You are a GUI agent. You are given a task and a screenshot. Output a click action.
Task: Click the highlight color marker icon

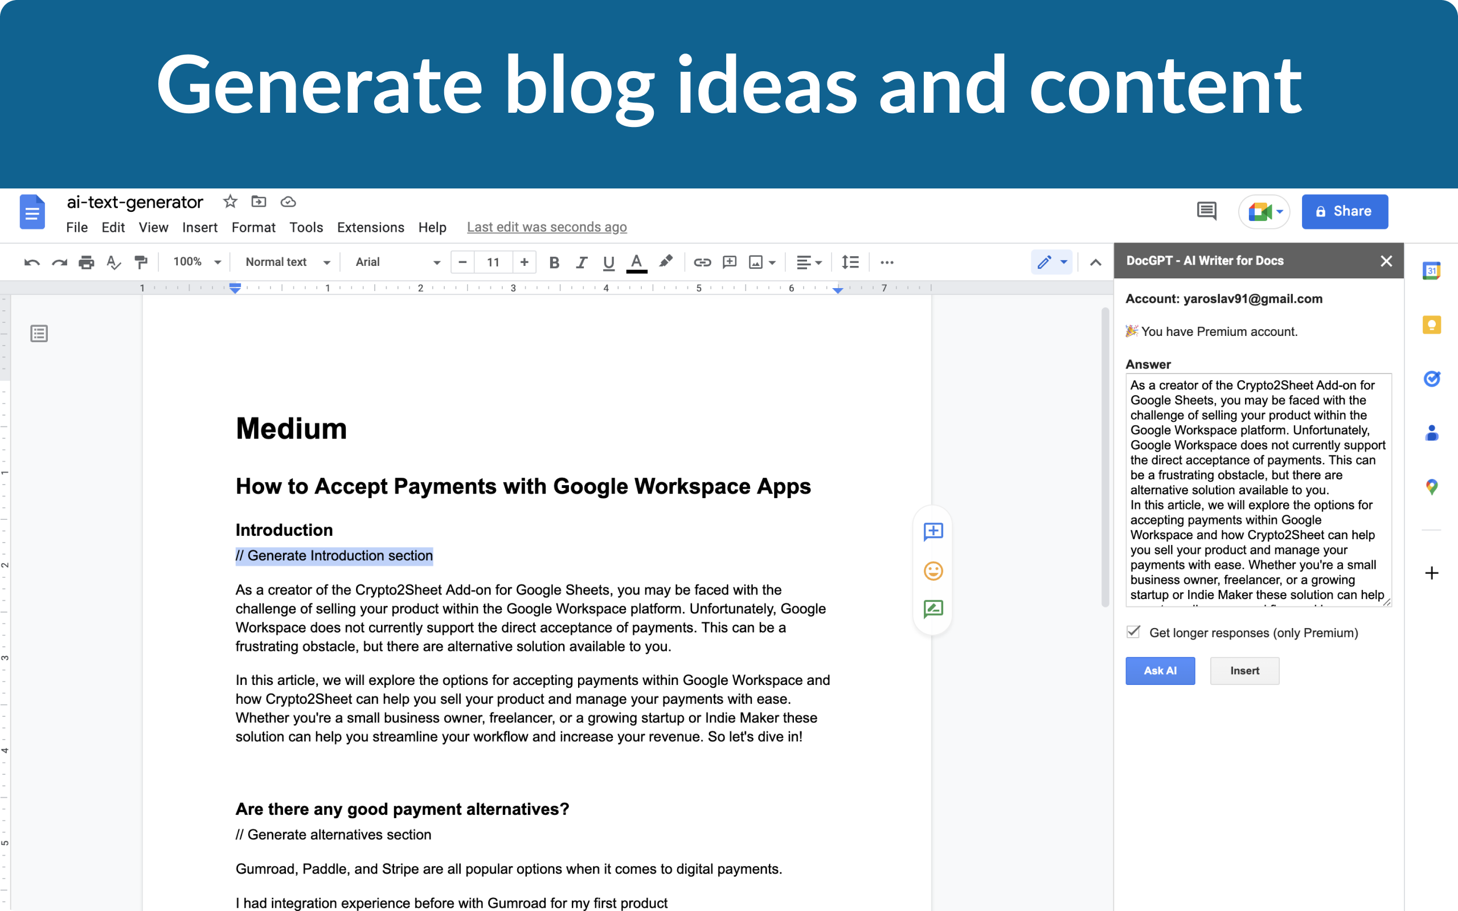pos(665,262)
